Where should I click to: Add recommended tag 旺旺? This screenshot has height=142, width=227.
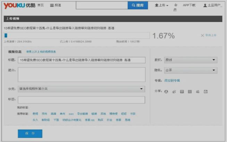[x=124, y=114]
